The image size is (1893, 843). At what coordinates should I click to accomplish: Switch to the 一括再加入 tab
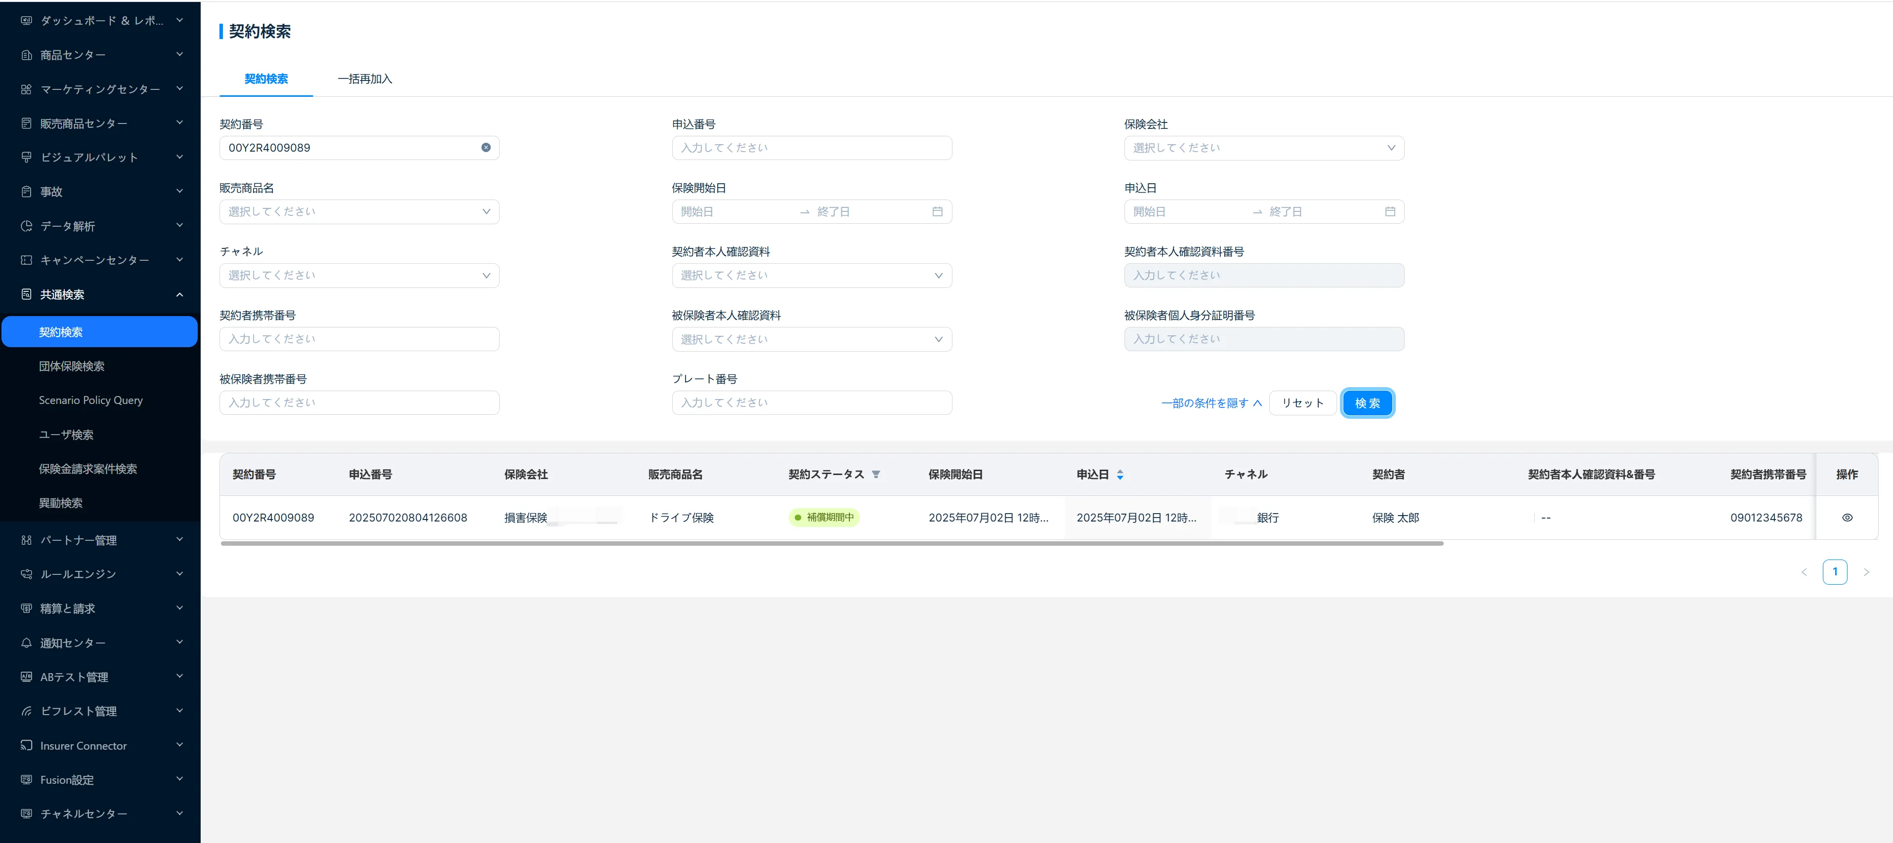coord(365,79)
